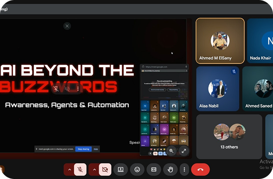Click the purple A tile in preview grid
Image resolution: width=273 pixels, height=179 pixels.
[x=145, y=141]
